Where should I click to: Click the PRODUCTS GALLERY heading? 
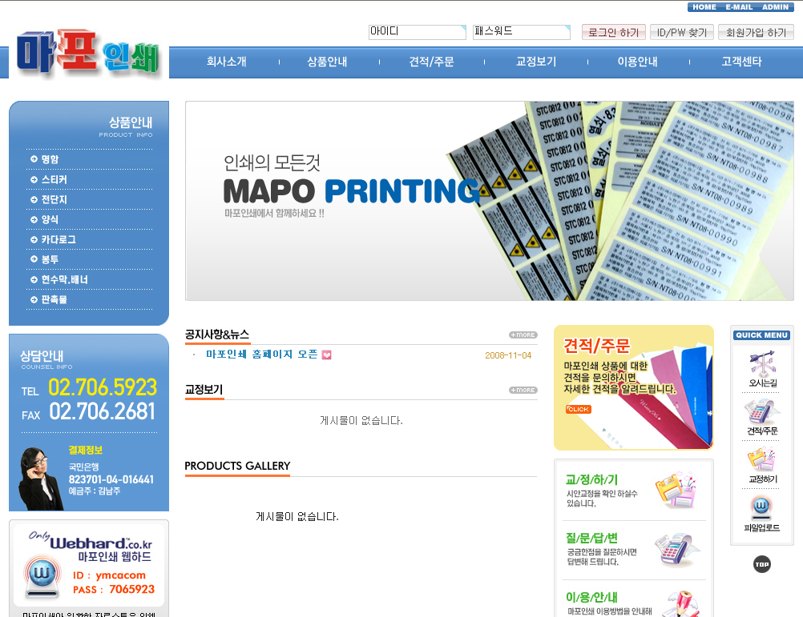(237, 466)
